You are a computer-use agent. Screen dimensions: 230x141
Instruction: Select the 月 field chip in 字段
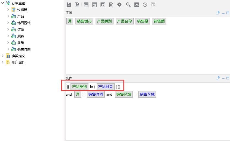[70, 21]
